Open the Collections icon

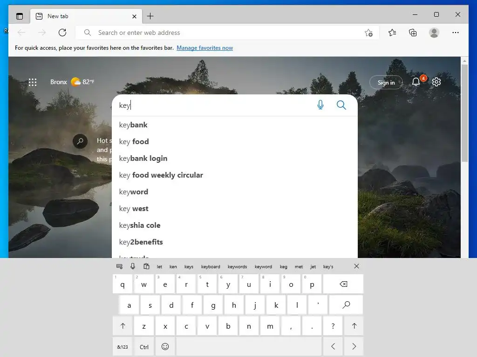click(413, 33)
